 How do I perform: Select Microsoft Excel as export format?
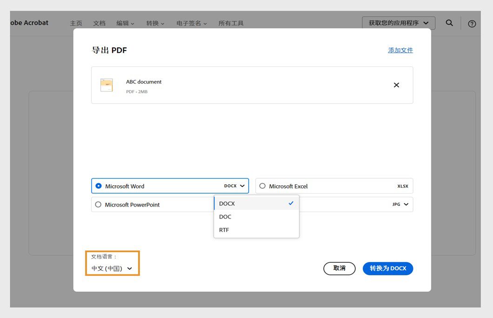point(262,186)
